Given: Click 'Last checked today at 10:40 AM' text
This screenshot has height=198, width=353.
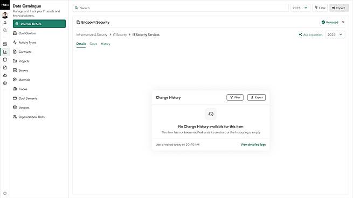Looking at the screenshot, I should [x=178, y=145].
